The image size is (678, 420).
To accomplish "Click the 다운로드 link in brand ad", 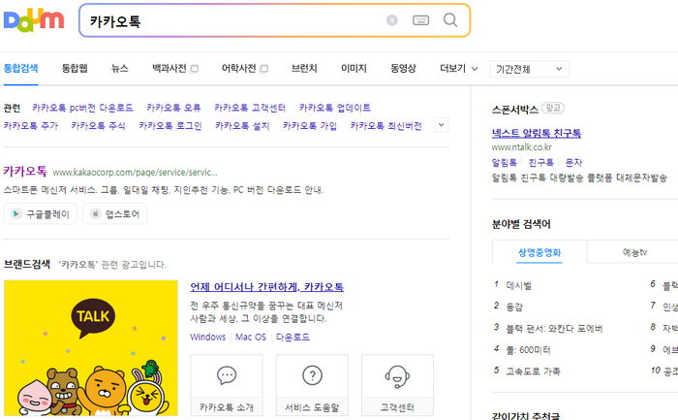I will click(293, 337).
